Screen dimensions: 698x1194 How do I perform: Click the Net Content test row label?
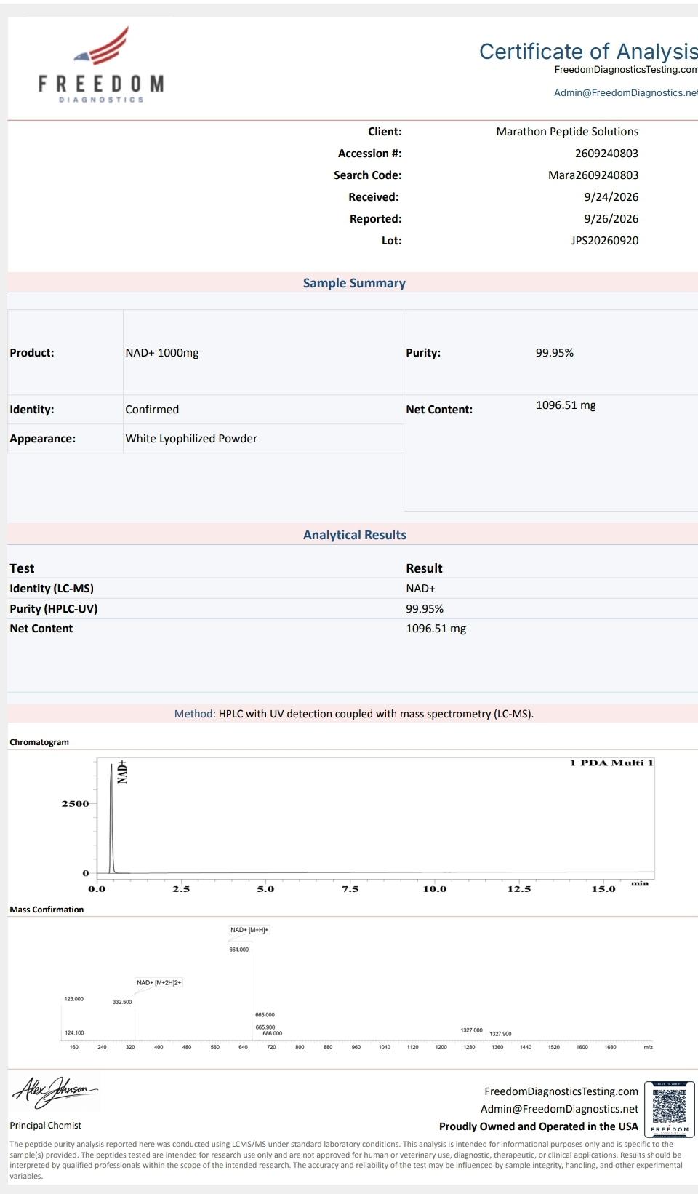click(x=41, y=629)
